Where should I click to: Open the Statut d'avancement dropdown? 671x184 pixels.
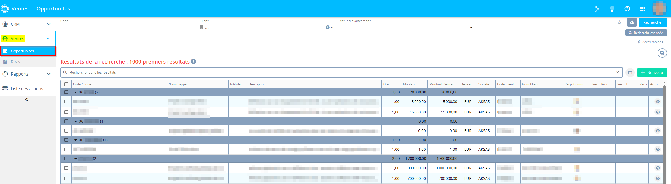pos(471,28)
